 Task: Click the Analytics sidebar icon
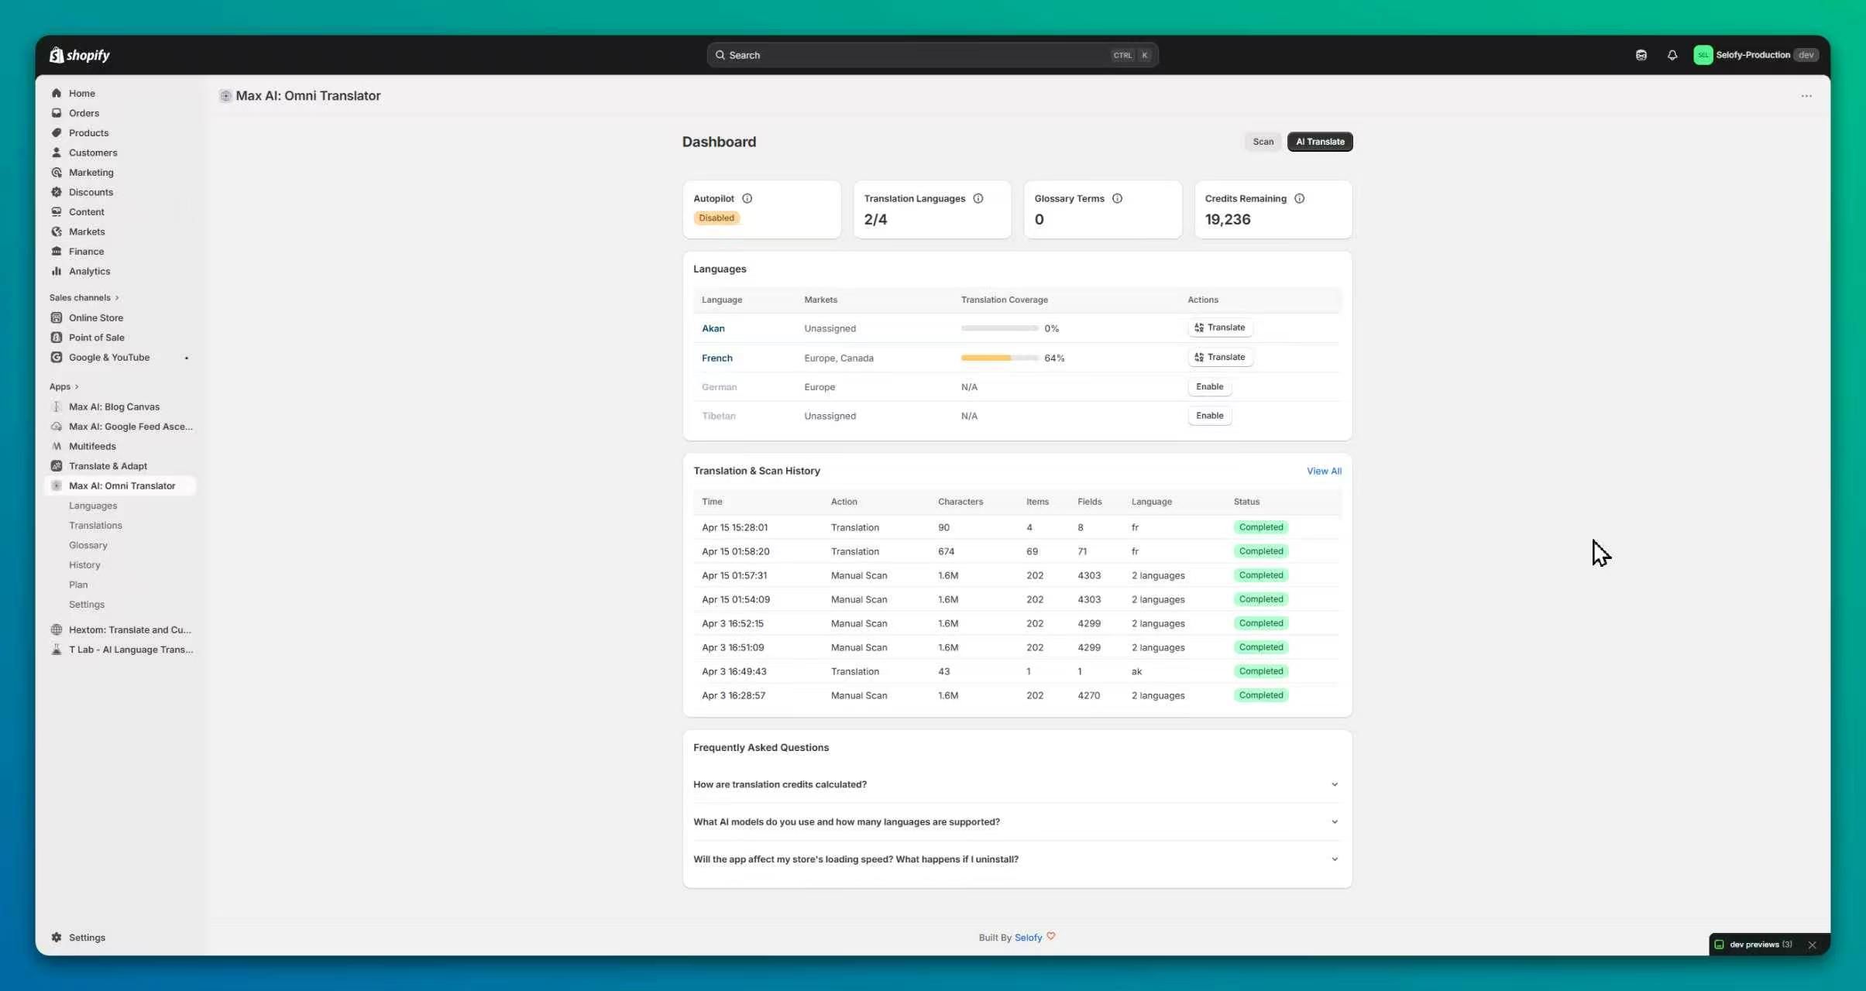click(x=57, y=271)
